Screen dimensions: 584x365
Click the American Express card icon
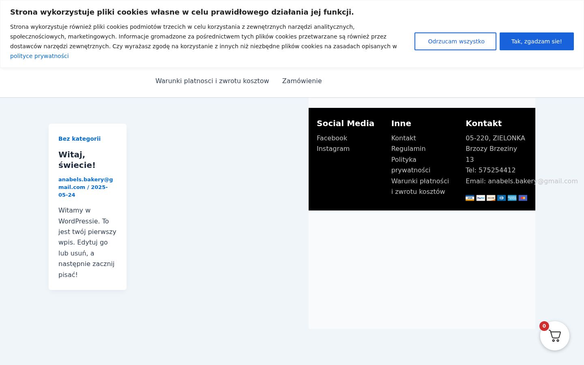point(512,198)
